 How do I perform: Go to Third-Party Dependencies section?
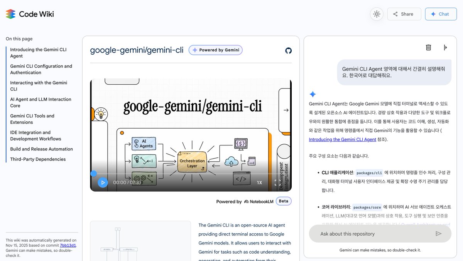click(x=38, y=159)
